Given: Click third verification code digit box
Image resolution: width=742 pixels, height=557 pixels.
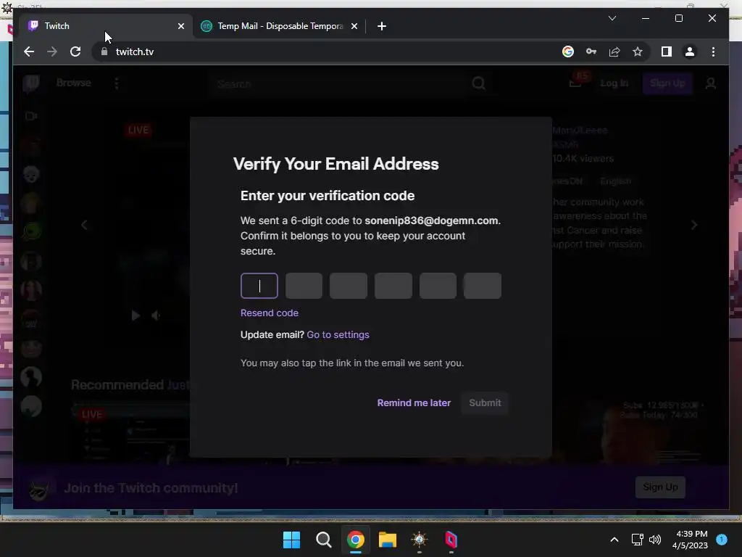Looking at the screenshot, I should point(349,286).
